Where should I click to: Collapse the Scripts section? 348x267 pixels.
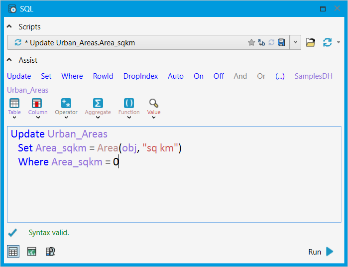[9, 26]
